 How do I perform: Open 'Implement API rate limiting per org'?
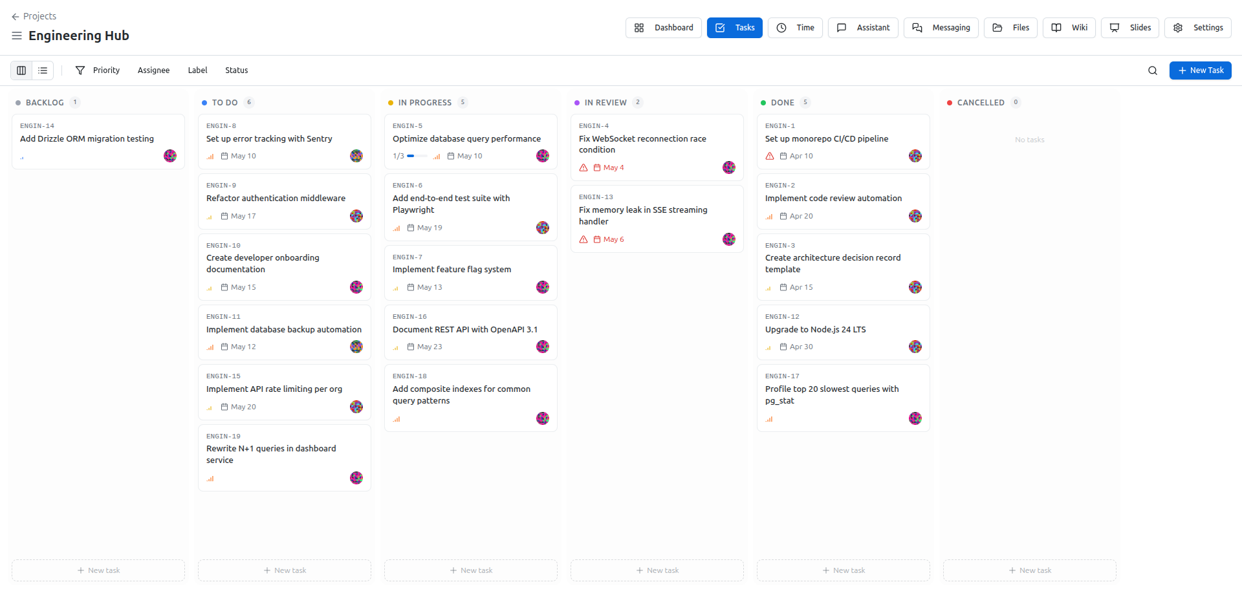(x=285, y=393)
